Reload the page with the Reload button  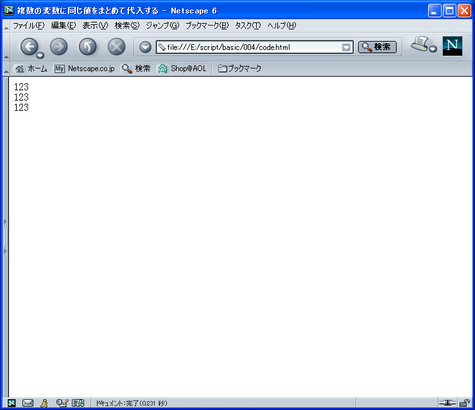tap(87, 47)
